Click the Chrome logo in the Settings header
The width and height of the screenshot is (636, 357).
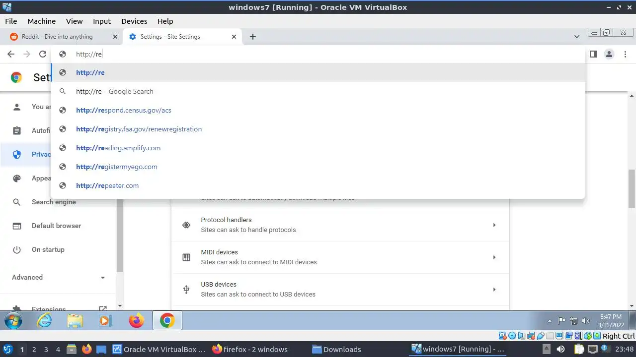pos(16,77)
